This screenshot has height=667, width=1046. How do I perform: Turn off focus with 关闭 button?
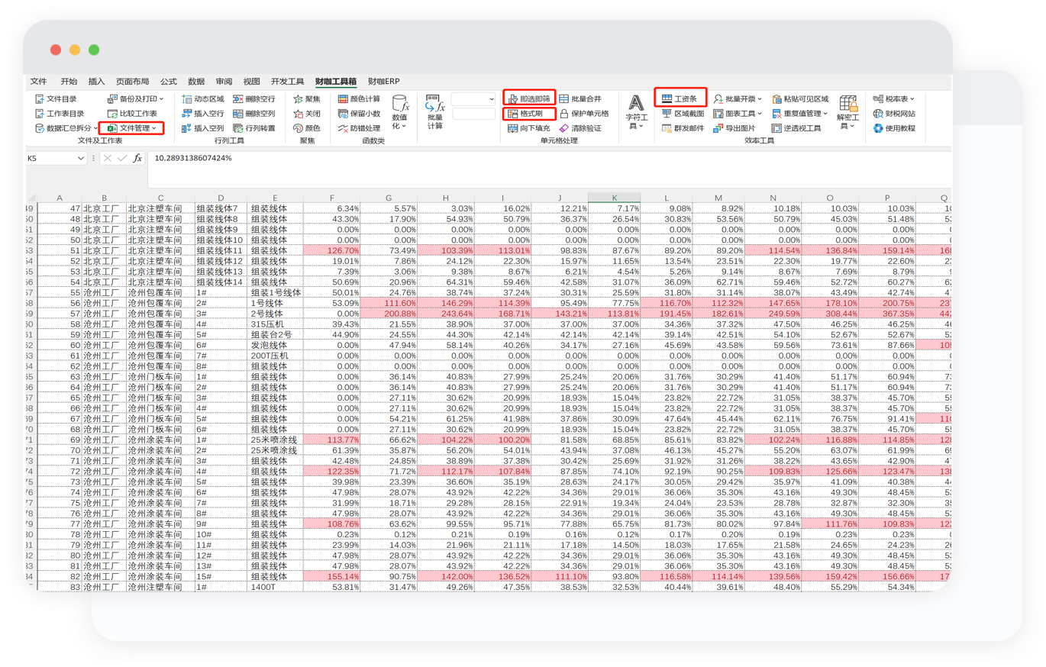297,114
